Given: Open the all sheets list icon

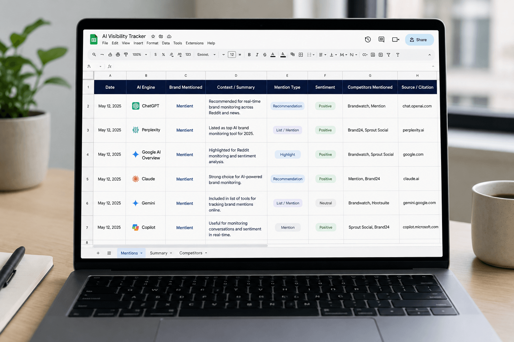Looking at the screenshot, I should tap(109, 253).
